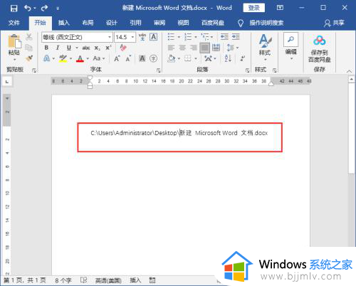Click the word count 8 个字
This screenshot has height=286, width=356.
click(x=63, y=280)
